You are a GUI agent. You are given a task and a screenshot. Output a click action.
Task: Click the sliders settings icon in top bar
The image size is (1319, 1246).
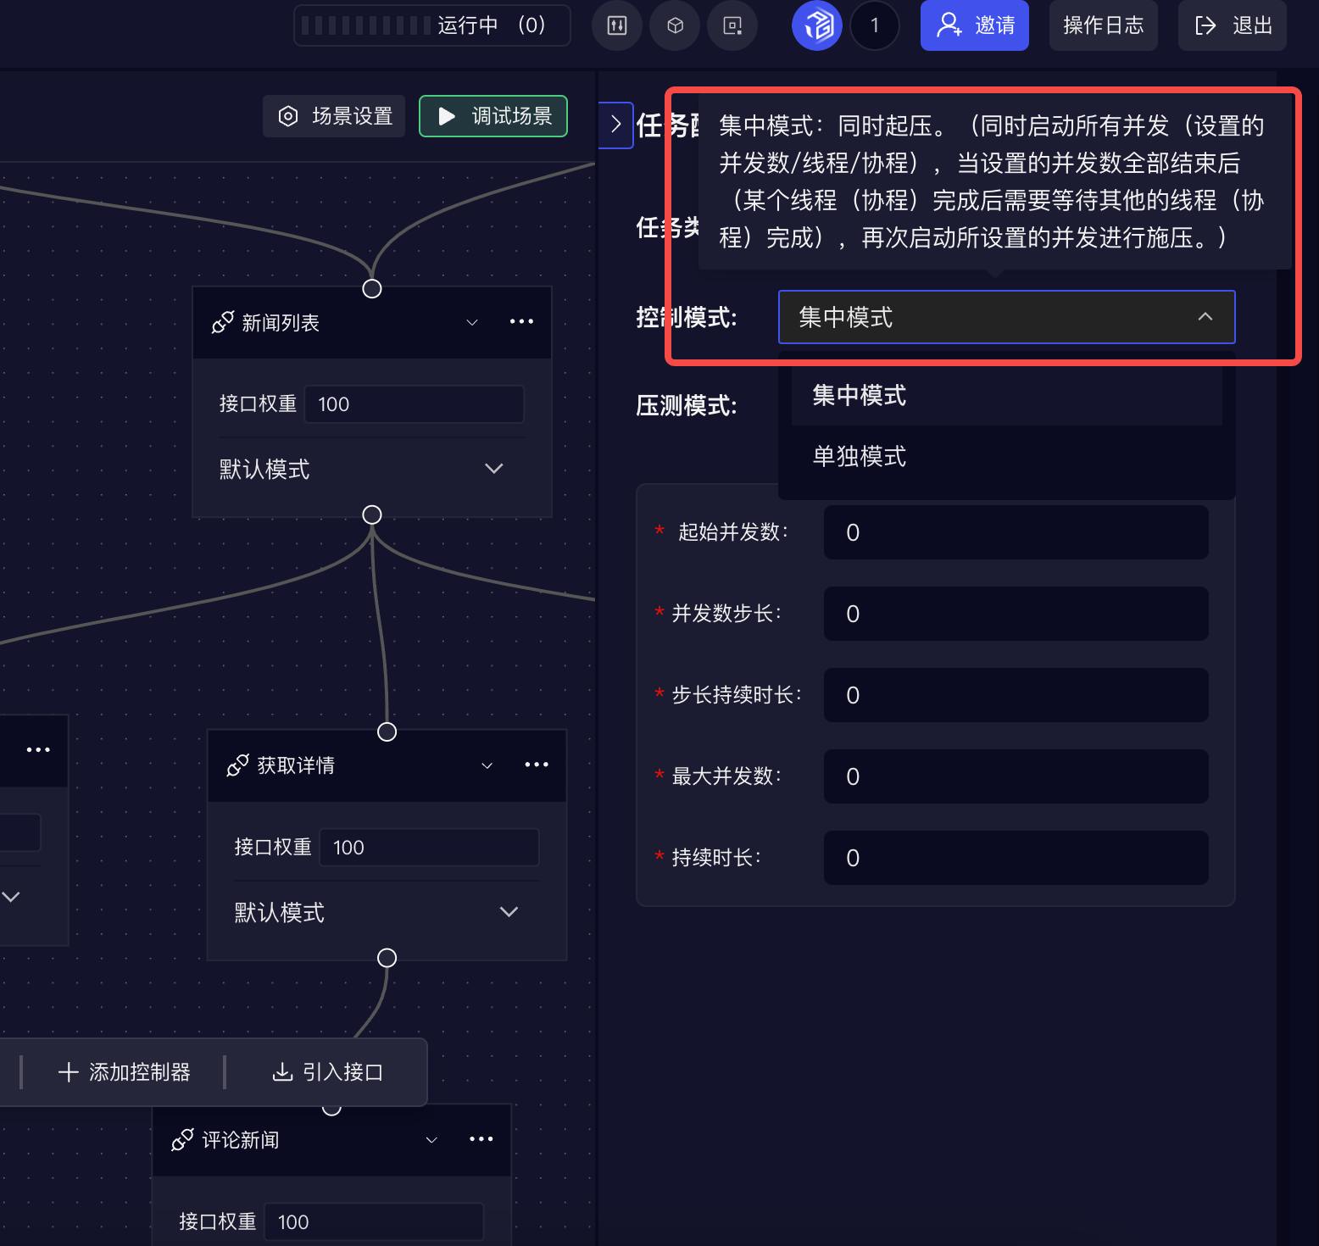[617, 25]
